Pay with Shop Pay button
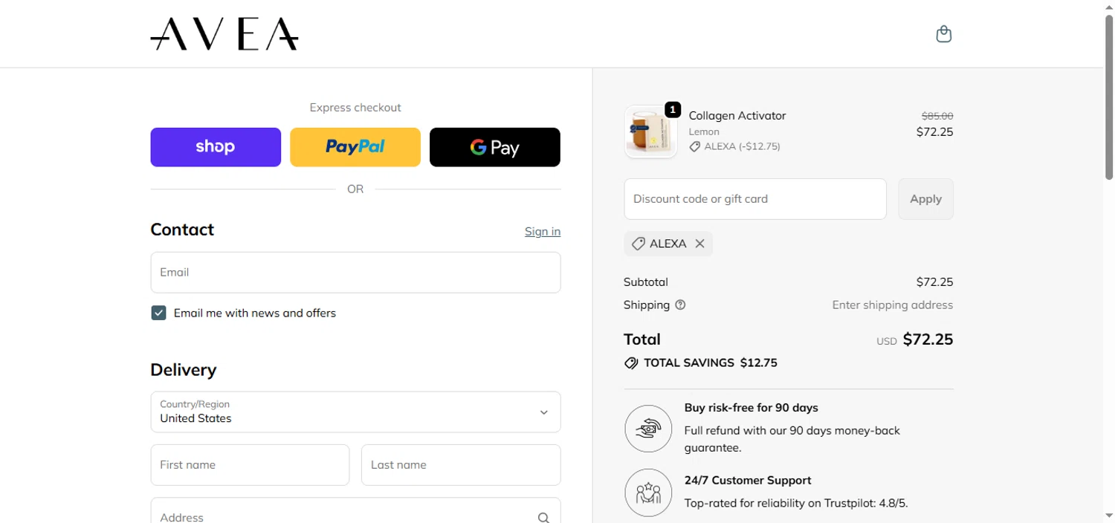Viewport: 1115px width, 523px height. pyautogui.click(x=216, y=147)
